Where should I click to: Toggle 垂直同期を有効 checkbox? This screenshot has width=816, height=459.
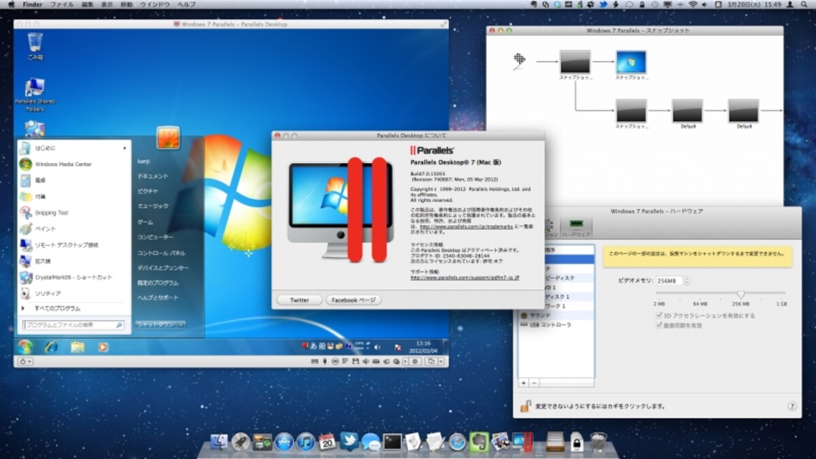coord(659,326)
